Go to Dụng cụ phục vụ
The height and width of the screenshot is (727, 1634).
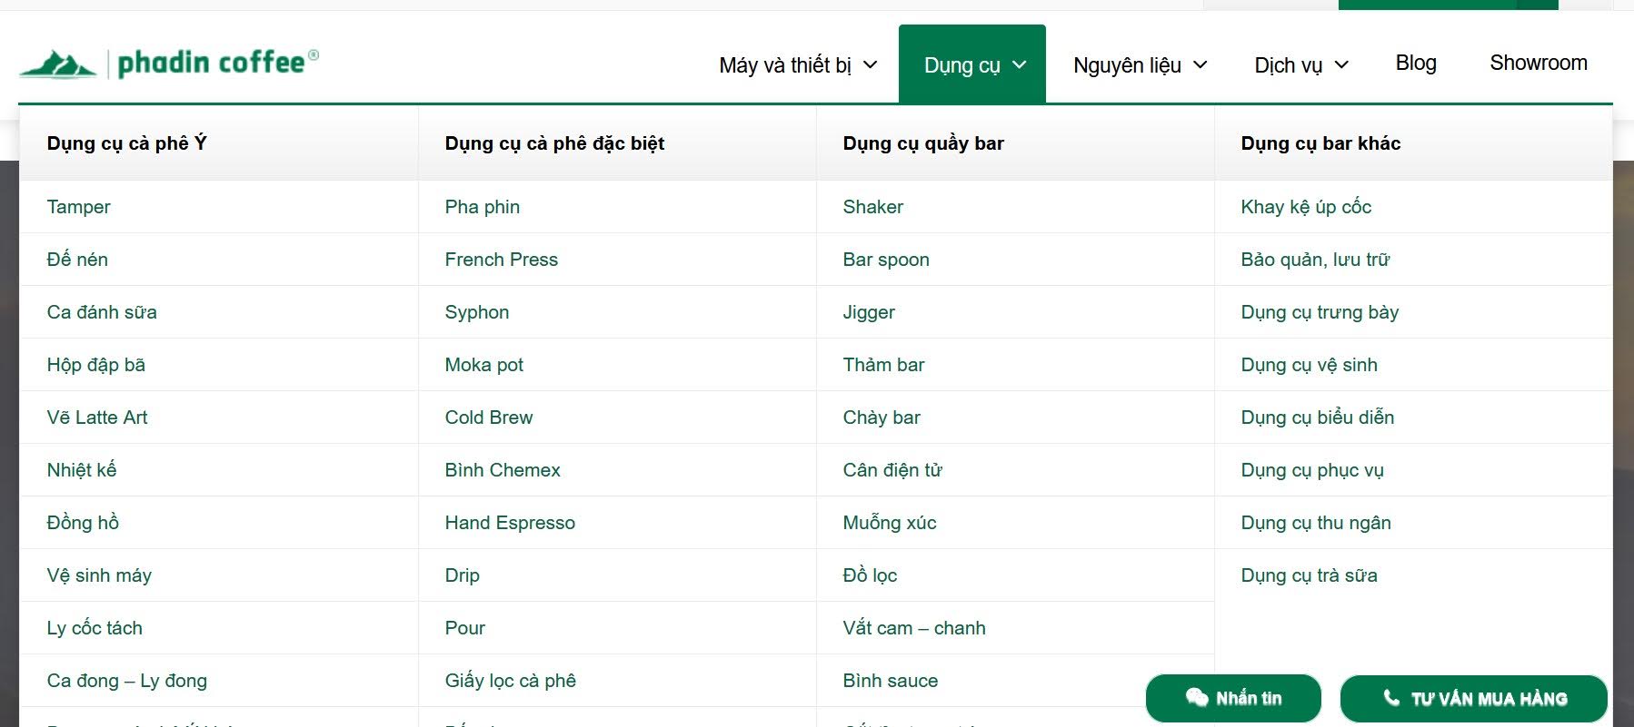tap(1312, 470)
